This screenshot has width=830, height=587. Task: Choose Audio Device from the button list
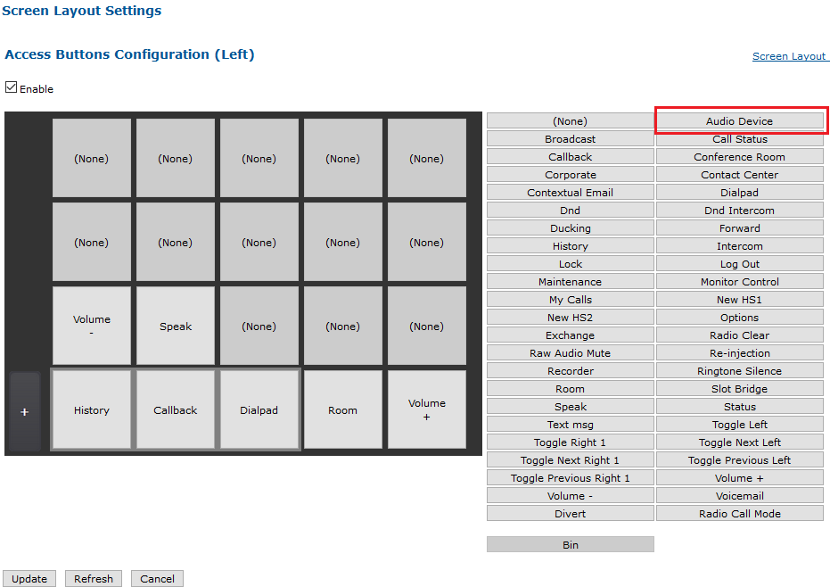tap(739, 121)
